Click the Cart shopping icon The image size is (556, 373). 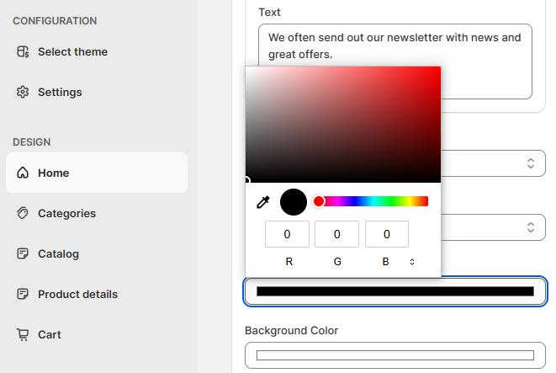(x=23, y=334)
